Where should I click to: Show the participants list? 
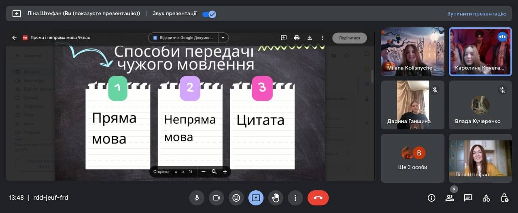click(450, 198)
